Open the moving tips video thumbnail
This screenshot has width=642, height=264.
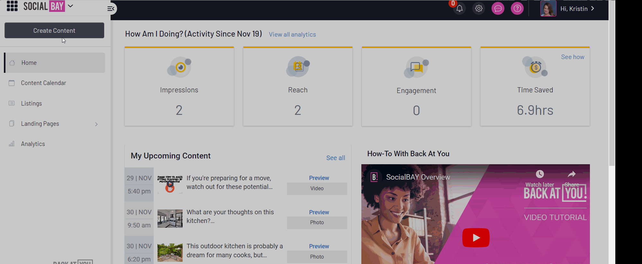(170, 184)
